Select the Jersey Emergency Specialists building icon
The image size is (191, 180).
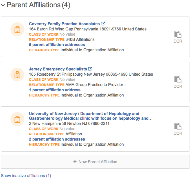(17, 74)
